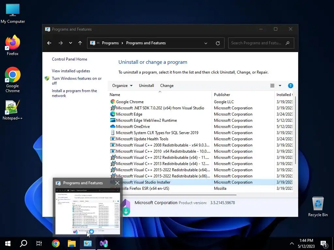Expand the address bar history dropdown

click(x=206, y=43)
